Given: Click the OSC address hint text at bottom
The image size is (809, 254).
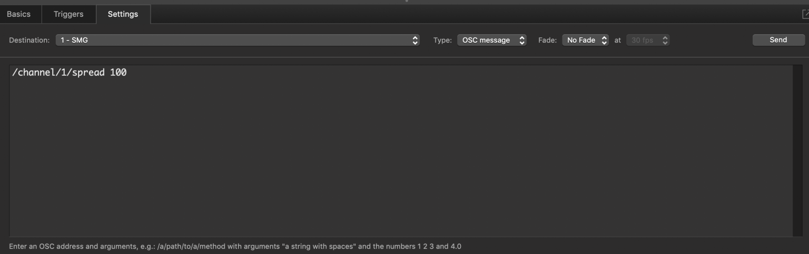Looking at the screenshot, I should (x=235, y=246).
